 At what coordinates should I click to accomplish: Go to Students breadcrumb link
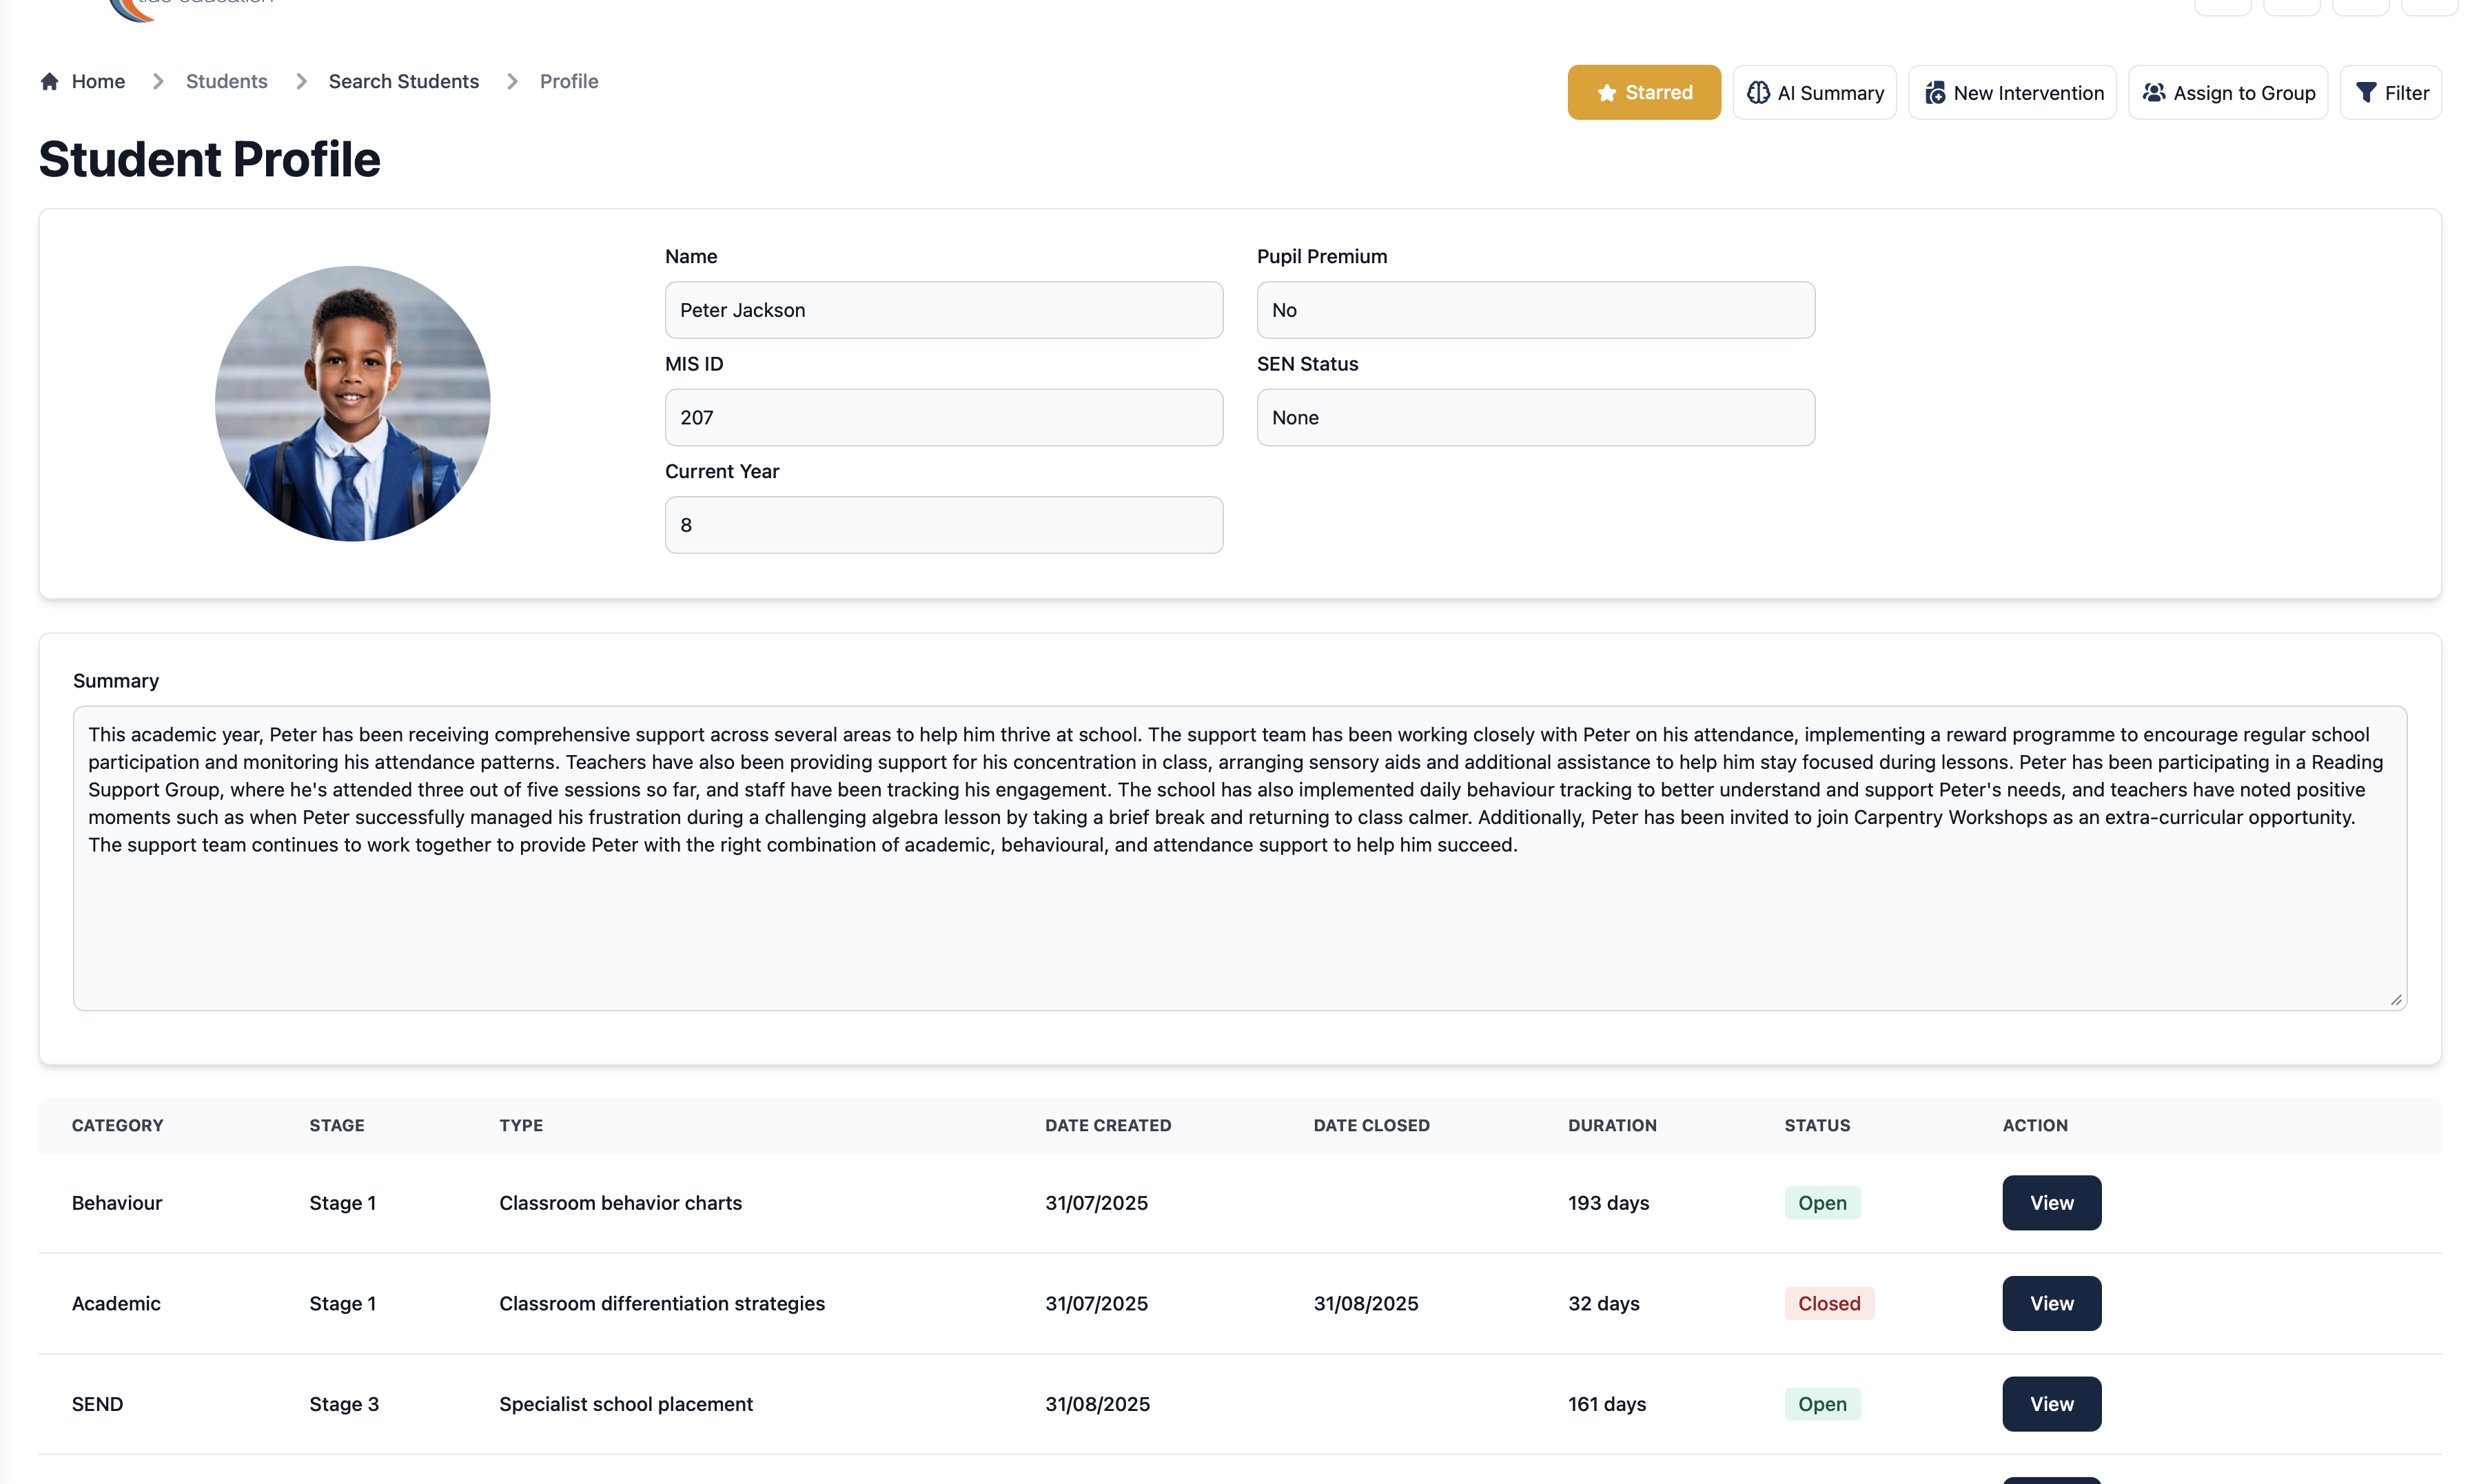pyautogui.click(x=226, y=82)
